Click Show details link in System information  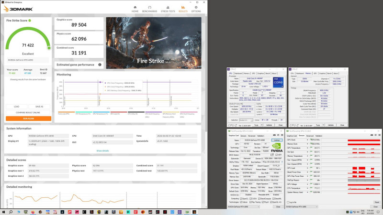(x=102, y=150)
